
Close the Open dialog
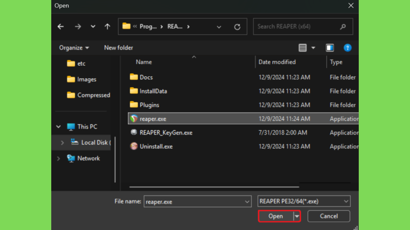click(x=351, y=6)
